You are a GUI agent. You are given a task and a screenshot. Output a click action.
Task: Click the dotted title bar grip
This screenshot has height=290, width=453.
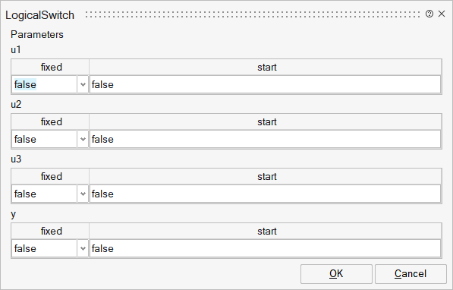[253, 14]
